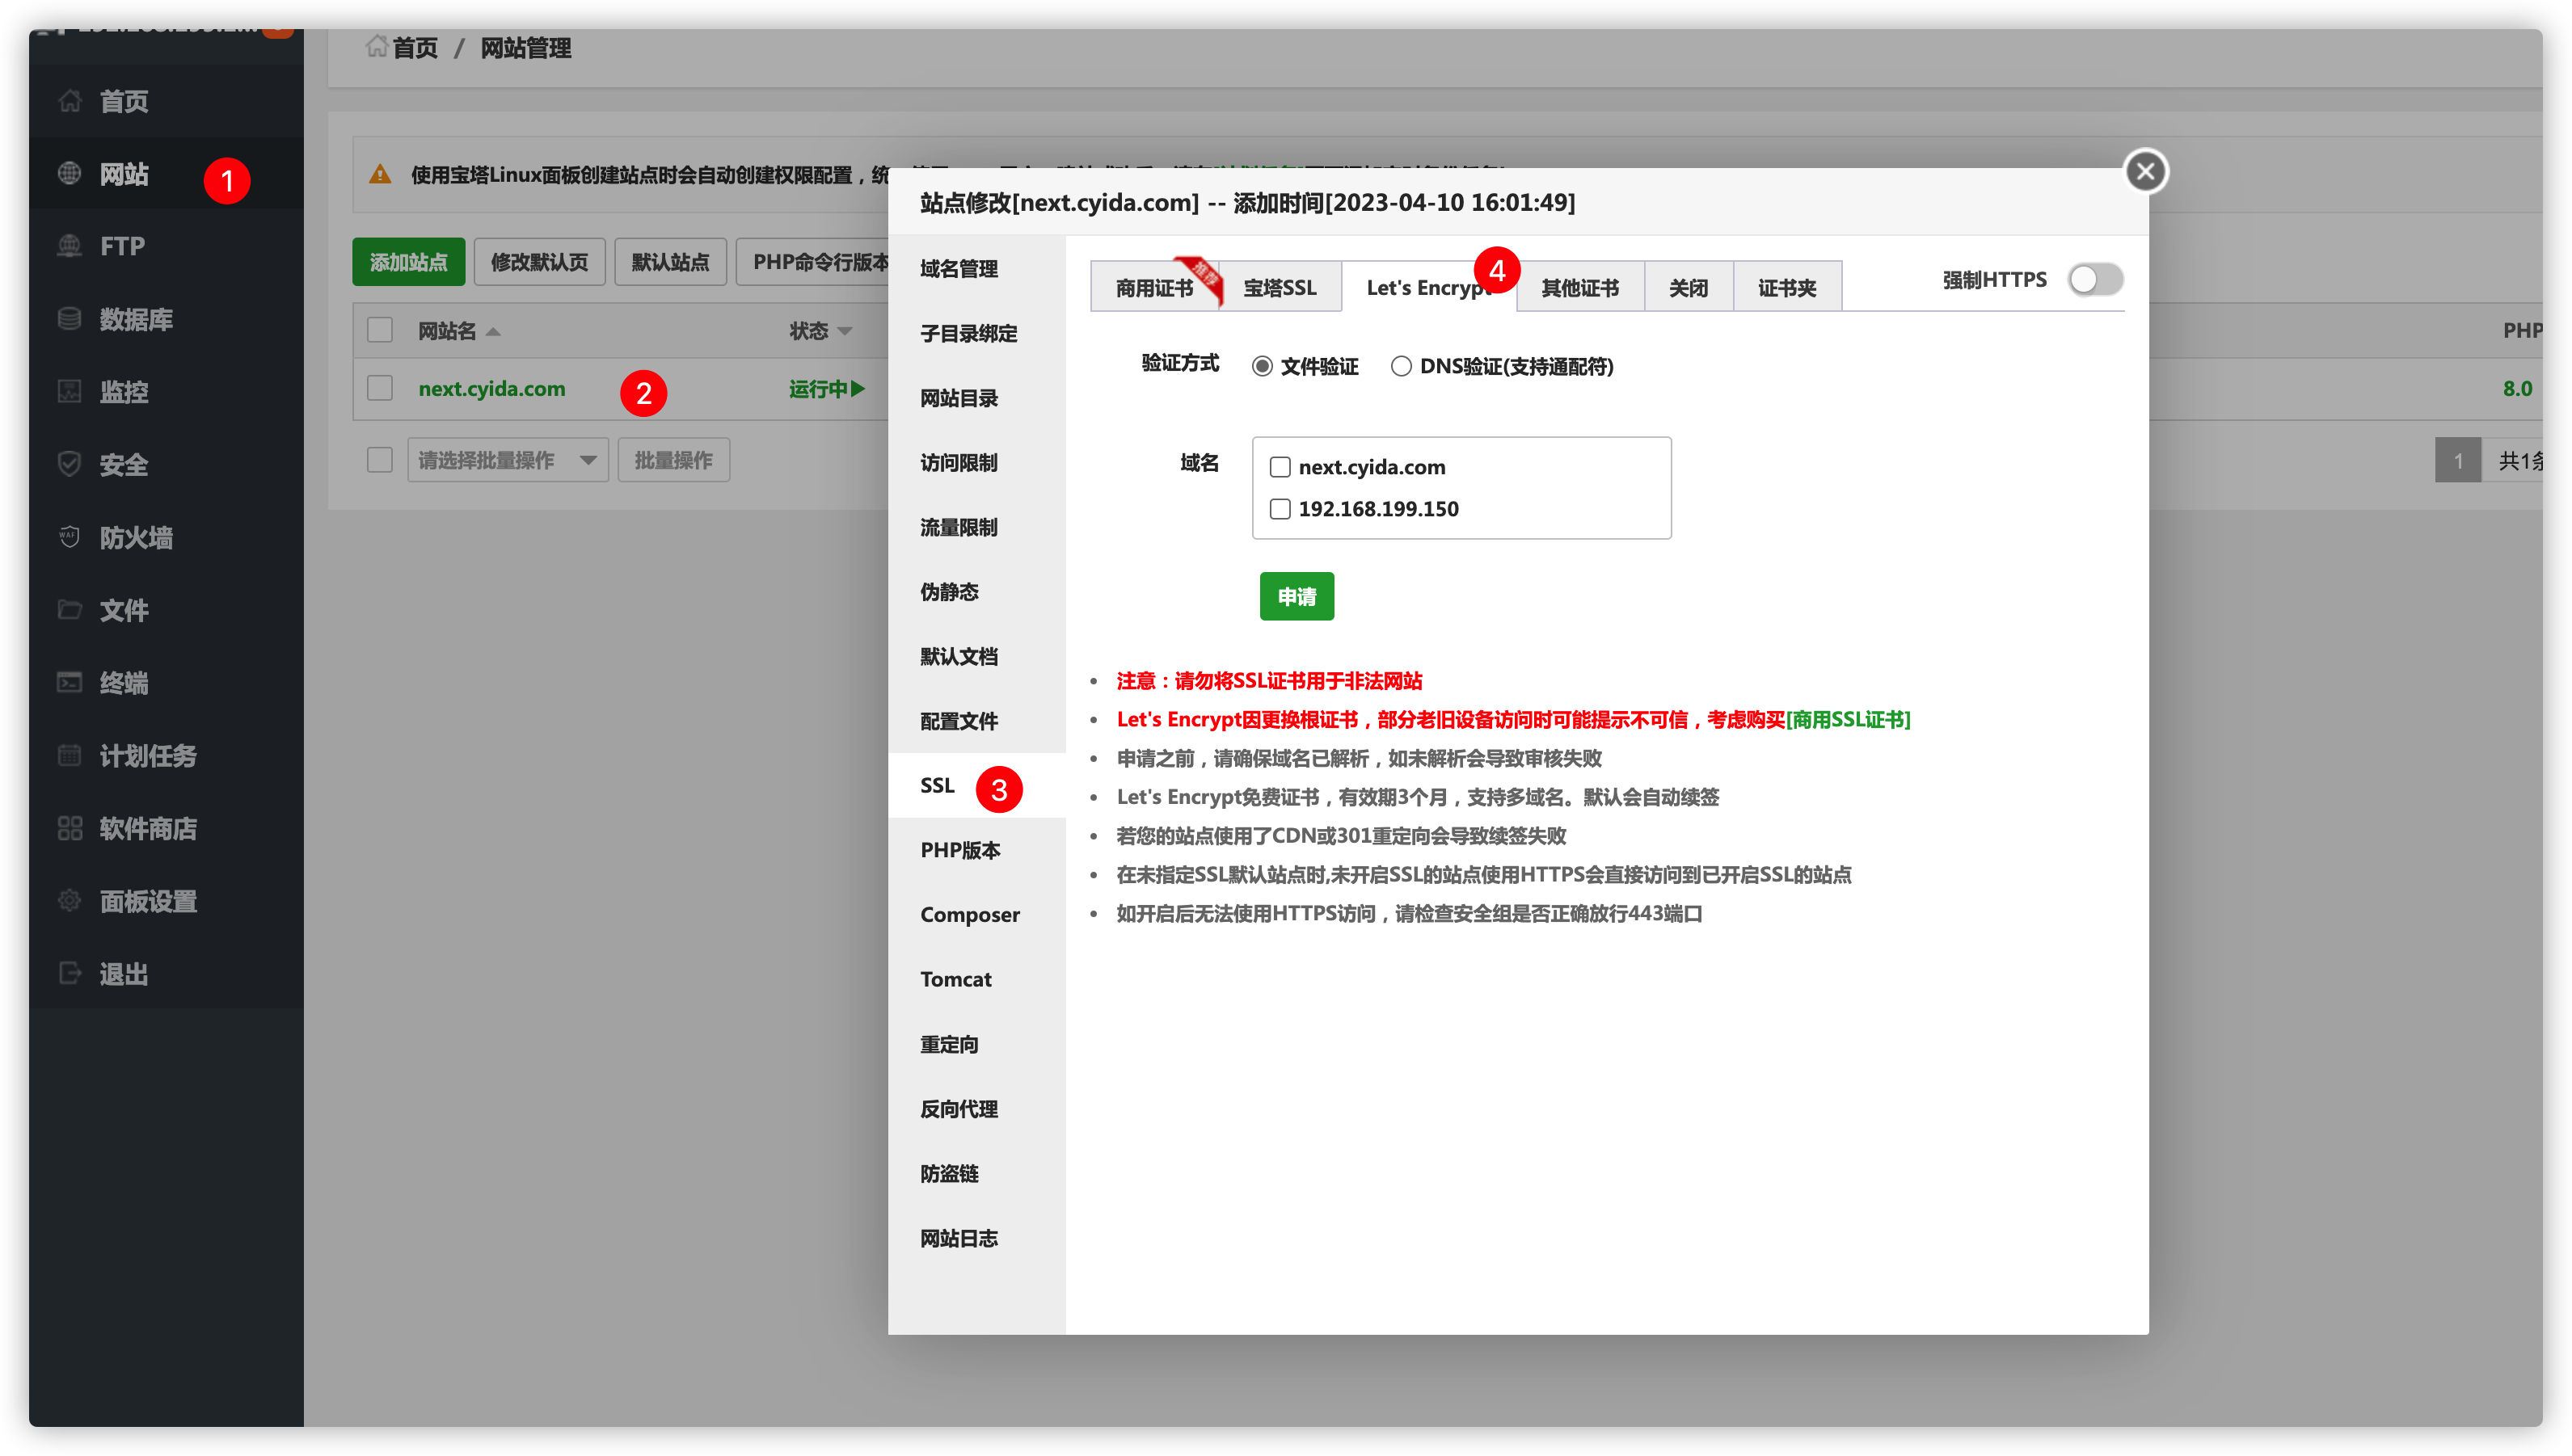Expand the status column filter arrow
The width and height of the screenshot is (2572, 1456).
click(845, 332)
